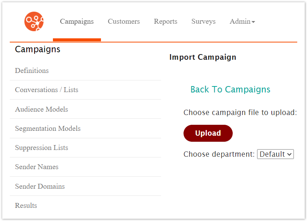The height and width of the screenshot is (221, 307).
Task: Click the Import Campaign heading
Action: coord(203,57)
